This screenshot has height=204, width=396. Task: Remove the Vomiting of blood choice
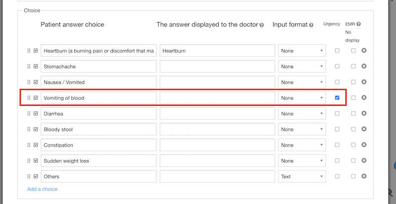(364, 98)
